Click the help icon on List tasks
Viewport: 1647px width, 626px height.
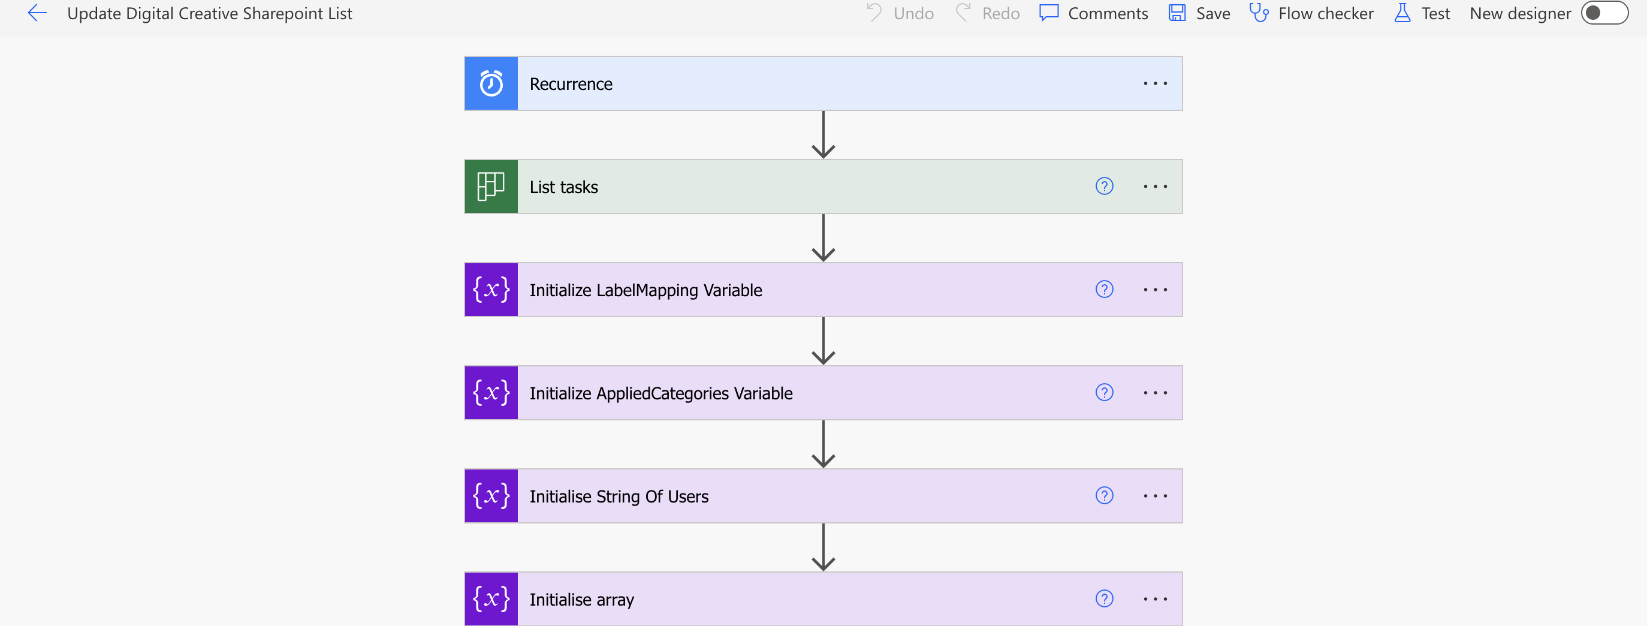tap(1104, 186)
